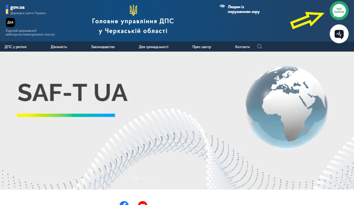Screen dimensions: 354x205
Task: Click 'Єдиний державний вебпортал електронних послуг' link
Action: (30, 32)
